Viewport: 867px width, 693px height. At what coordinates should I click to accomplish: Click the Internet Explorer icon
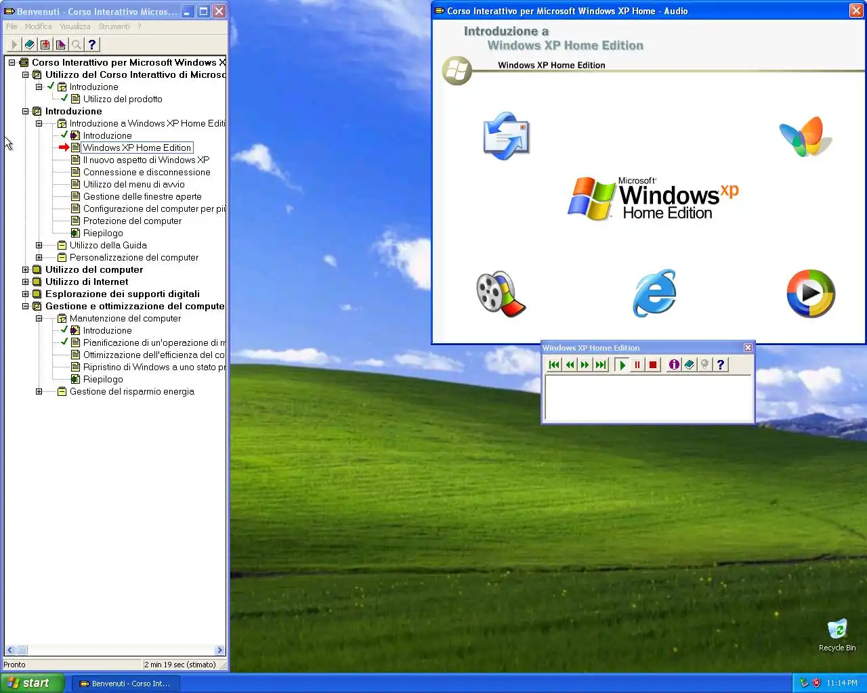click(x=654, y=293)
